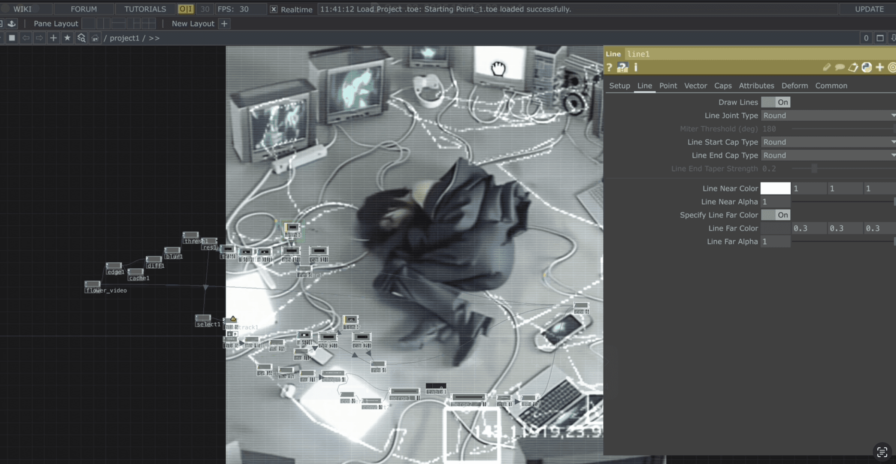
Task: Open network search magnifier icon
Action: coord(81,38)
